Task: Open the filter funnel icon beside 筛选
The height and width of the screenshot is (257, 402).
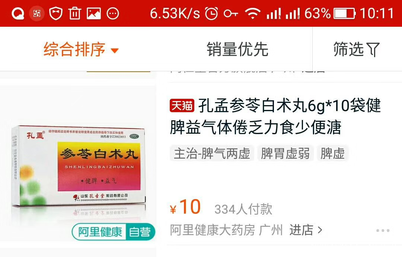Action: [373, 49]
